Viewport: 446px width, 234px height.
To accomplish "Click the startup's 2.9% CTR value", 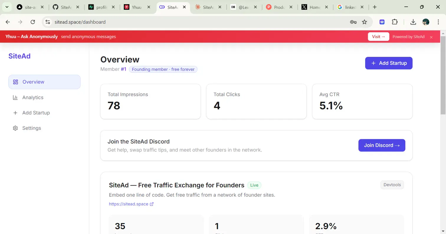I will tap(326, 226).
